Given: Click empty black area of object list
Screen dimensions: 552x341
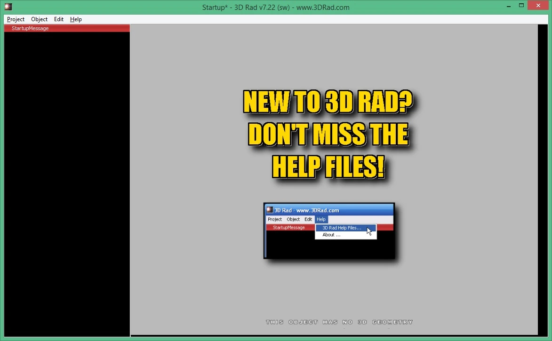Looking at the screenshot, I should pyautogui.click(x=67, y=183).
